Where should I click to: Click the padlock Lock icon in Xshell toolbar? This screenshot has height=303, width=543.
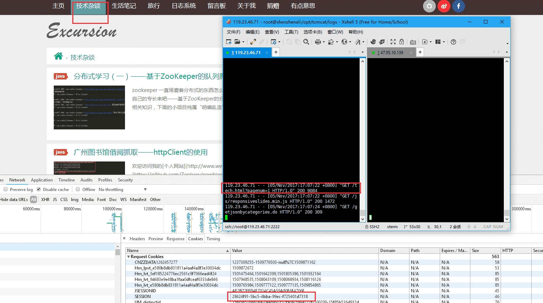[x=402, y=42]
